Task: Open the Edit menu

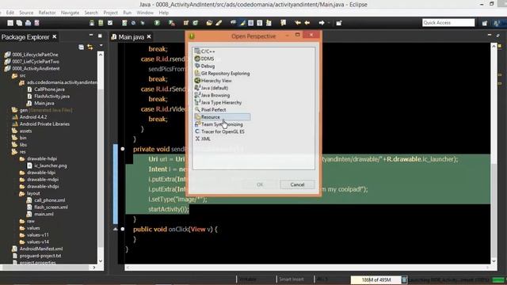Action: pyautogui.click(x=10, y=13)
